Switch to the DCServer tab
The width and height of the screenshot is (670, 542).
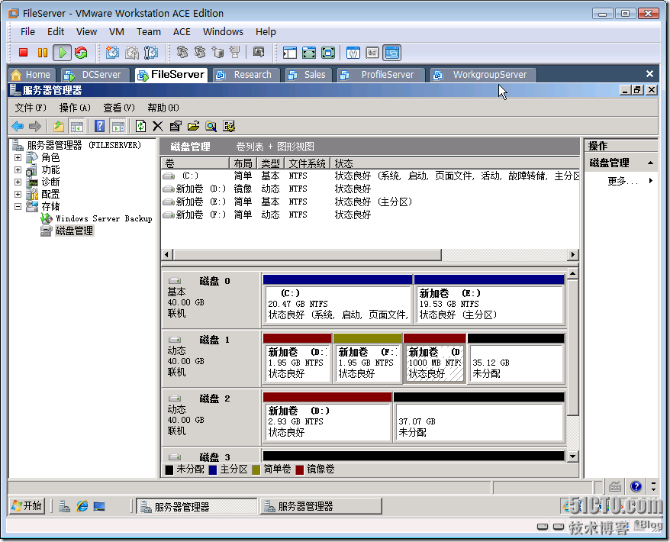pos(95,75)
